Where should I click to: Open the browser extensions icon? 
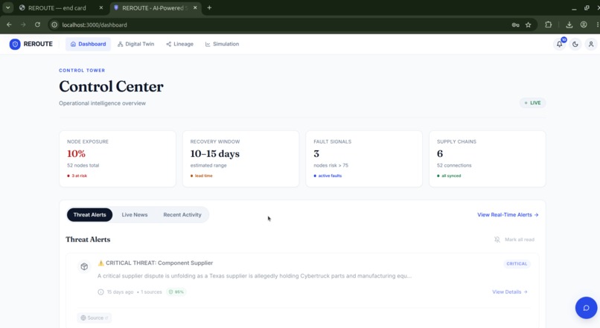tap(549, 25)
